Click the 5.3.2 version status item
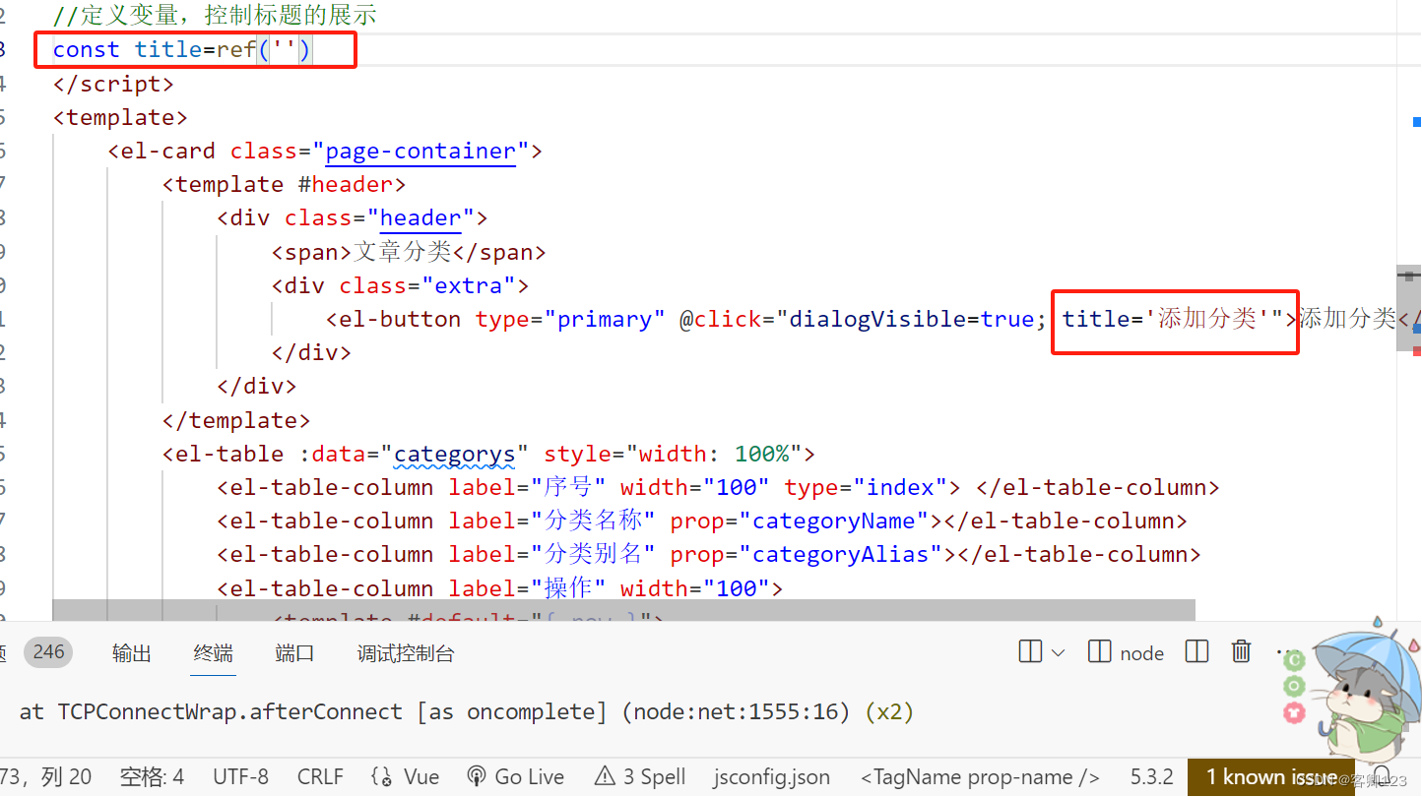The width and height of the screenshot is (1422, 797). tap(1151, 776)
